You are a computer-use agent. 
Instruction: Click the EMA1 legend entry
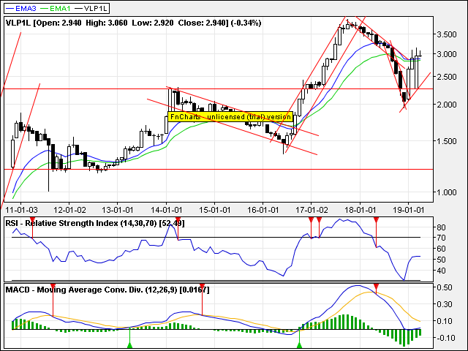tap(56, 8)
